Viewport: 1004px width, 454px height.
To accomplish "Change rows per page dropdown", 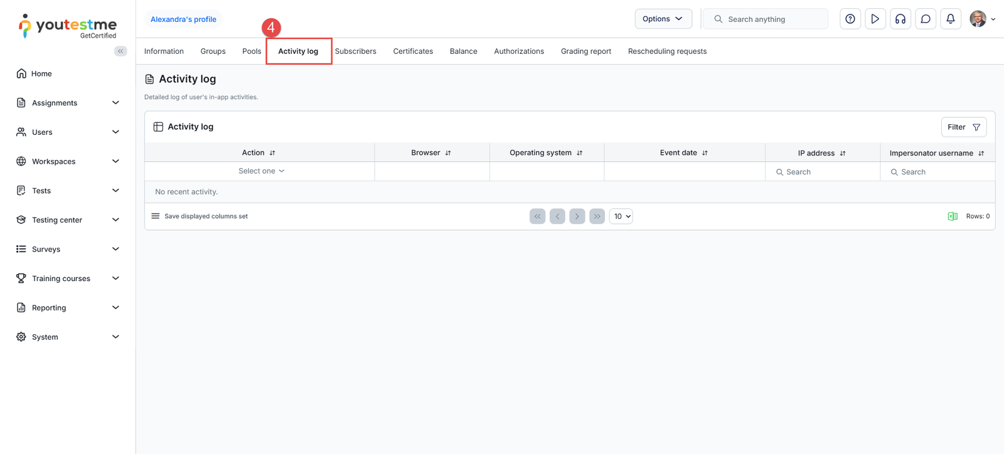I will pyautogui.click(x=621, y=216).
